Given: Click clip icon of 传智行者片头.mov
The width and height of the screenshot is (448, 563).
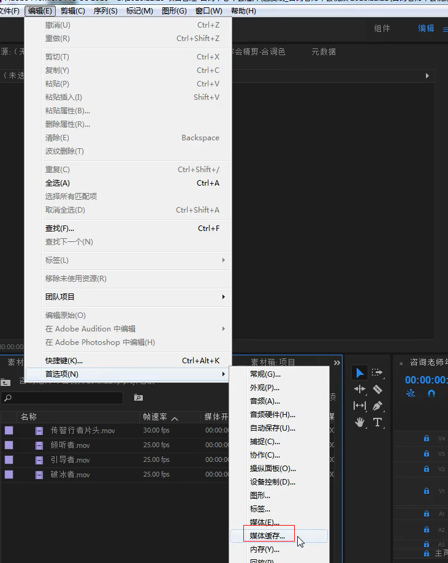Looking at the screenshot, I should click(39, 431).
